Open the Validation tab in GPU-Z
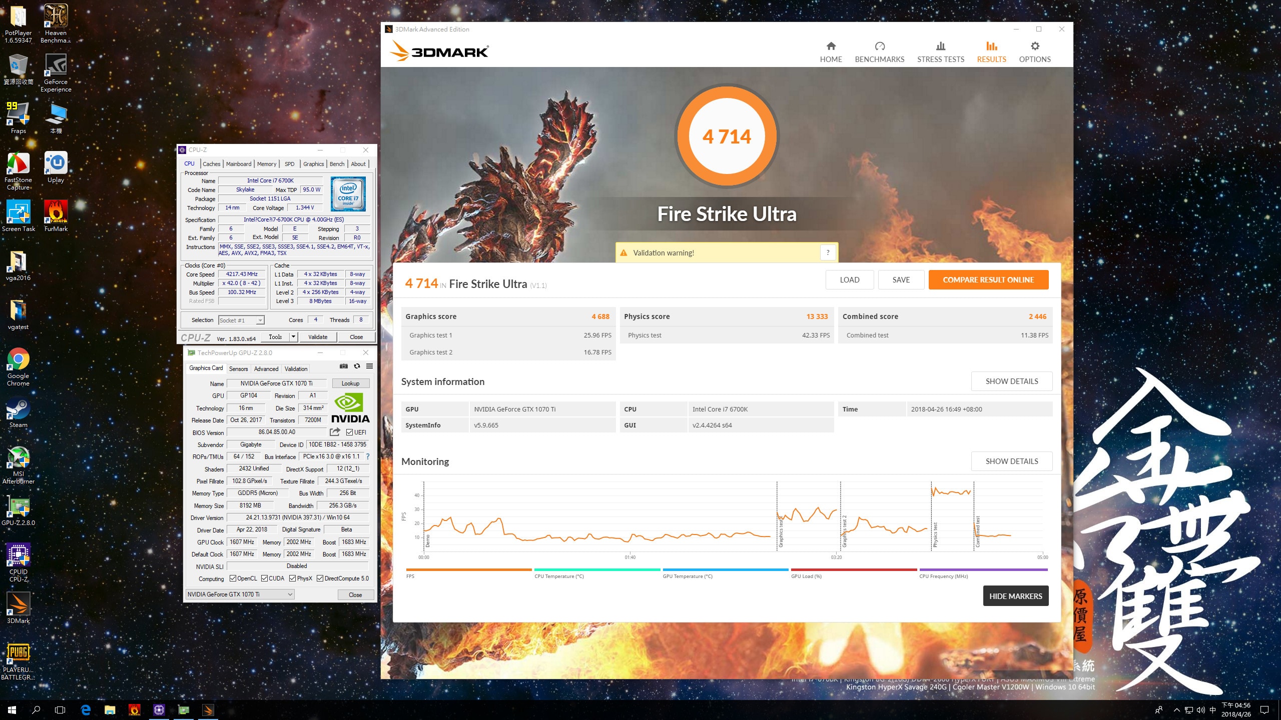The height and width of the screenshot is (720, 1281). point(296,369)
